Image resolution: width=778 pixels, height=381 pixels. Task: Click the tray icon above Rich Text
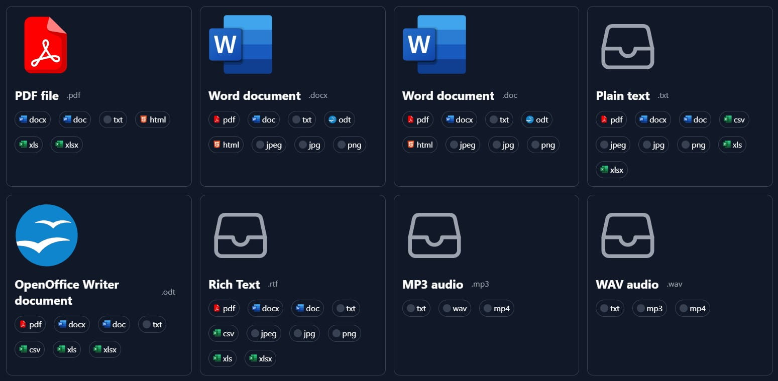coord(240,235)
